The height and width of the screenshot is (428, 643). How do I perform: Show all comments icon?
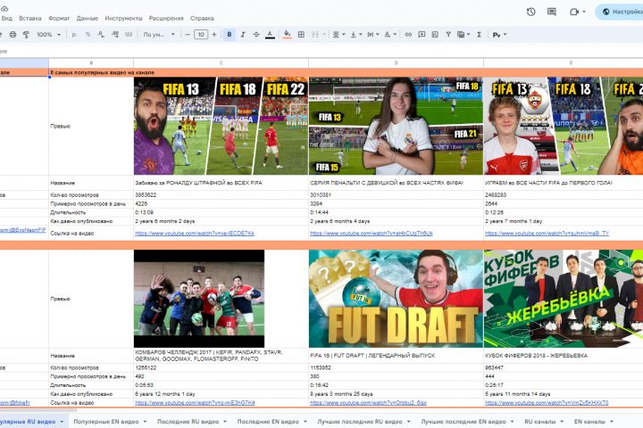552,12
